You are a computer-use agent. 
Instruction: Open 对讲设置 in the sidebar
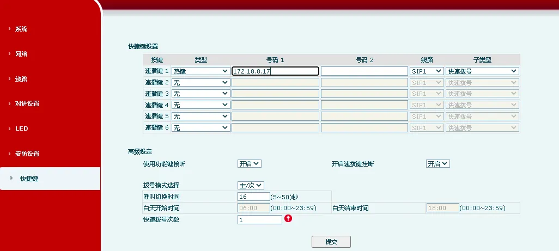[x=27, y=103]
